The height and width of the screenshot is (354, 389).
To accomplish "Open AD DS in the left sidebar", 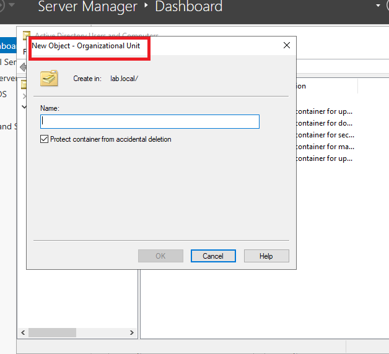I will [x=4, y=94].
